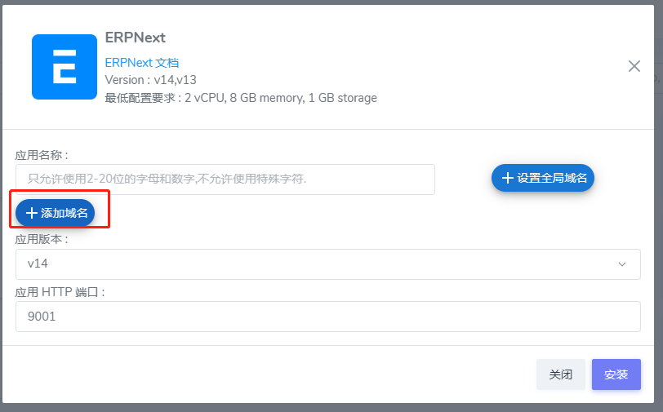
Task: Click the plus icon inside 添加域名
Action: coord(32,213)
